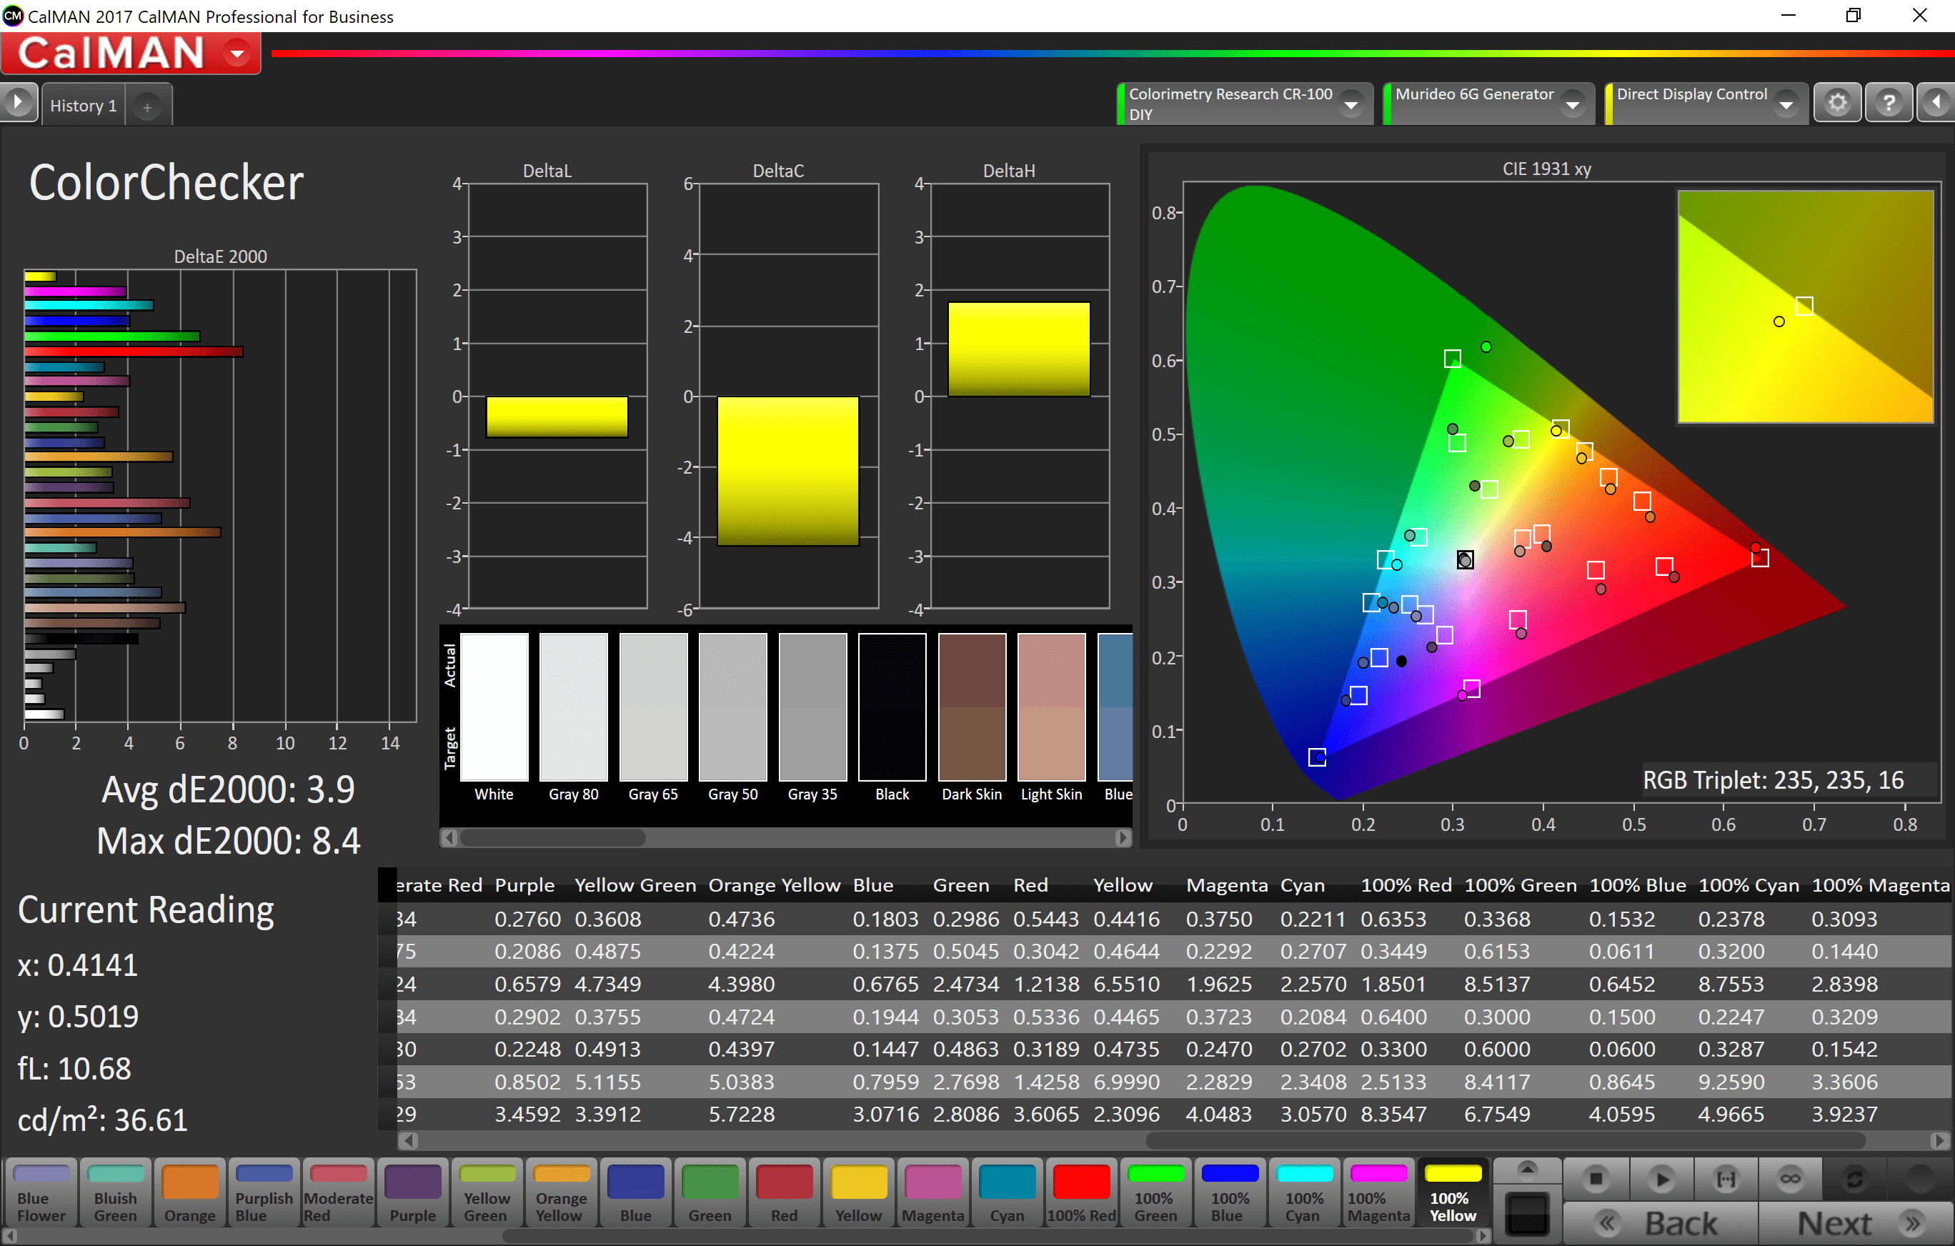Click the Gray 50 comparison swatch
1955x1246 pixels.
point(733,707)
